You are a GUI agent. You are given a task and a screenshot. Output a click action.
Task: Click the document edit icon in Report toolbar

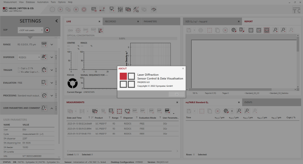[242, 30]
